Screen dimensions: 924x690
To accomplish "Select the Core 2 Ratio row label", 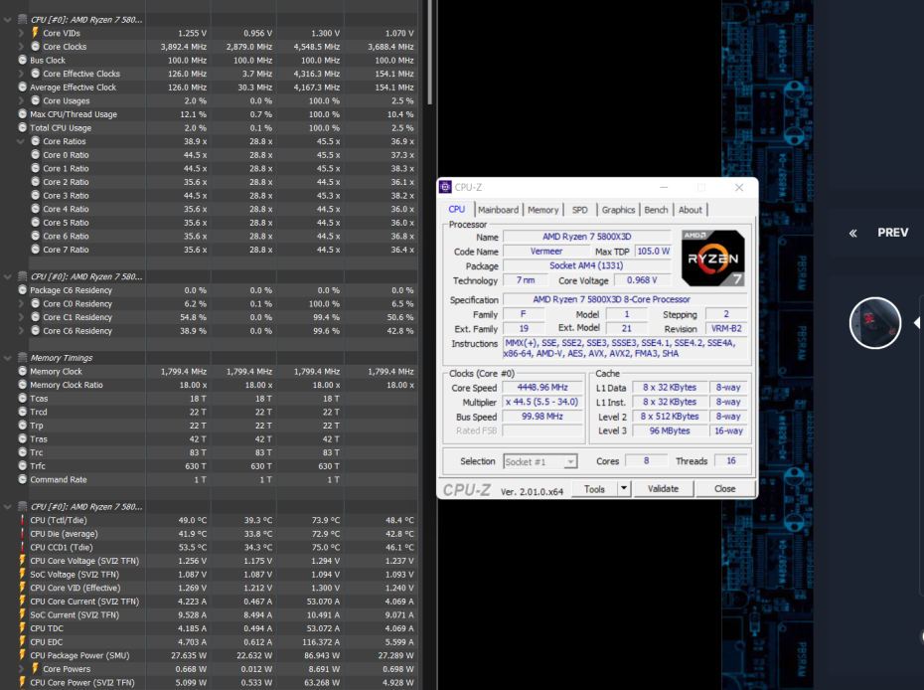I will (66, 182).
